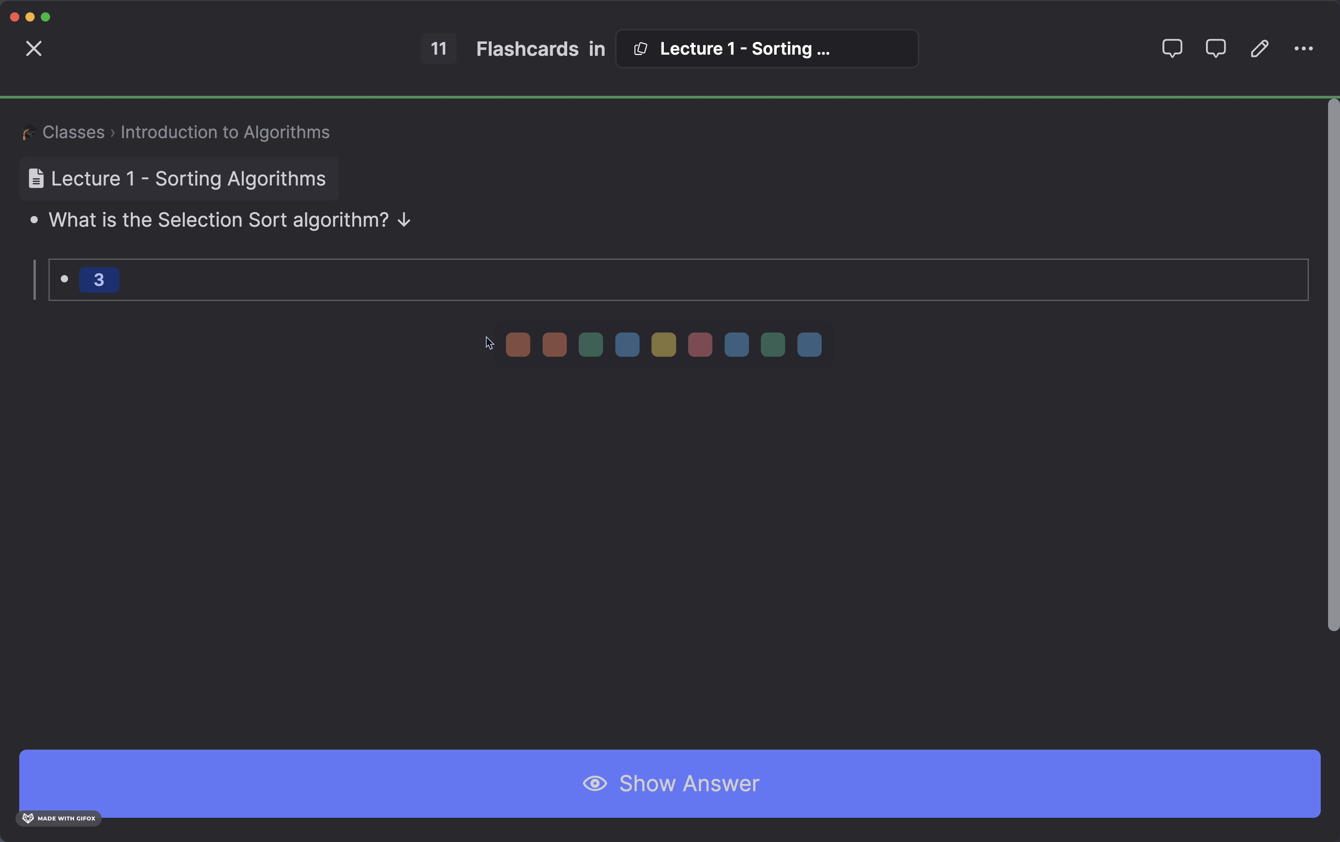The image size is (1340, 842).
Task: Click the vertical scrollbar on the right
Action: (x=1333, y=364)
